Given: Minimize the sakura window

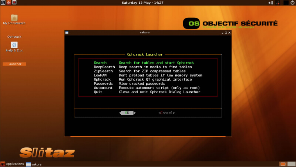Looking at the screenshot, I should point(222,33).
